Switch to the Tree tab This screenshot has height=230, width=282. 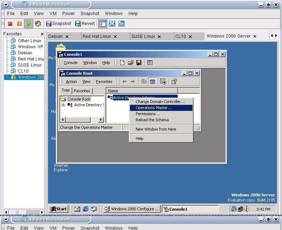click(65, 90)
